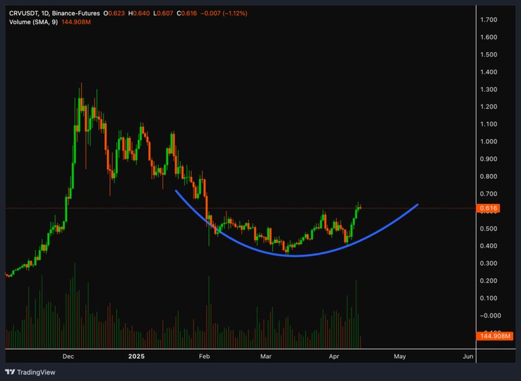Click the May label on the time axis
This screenshot has height=381, width=521.
click(x=400, y=356)
